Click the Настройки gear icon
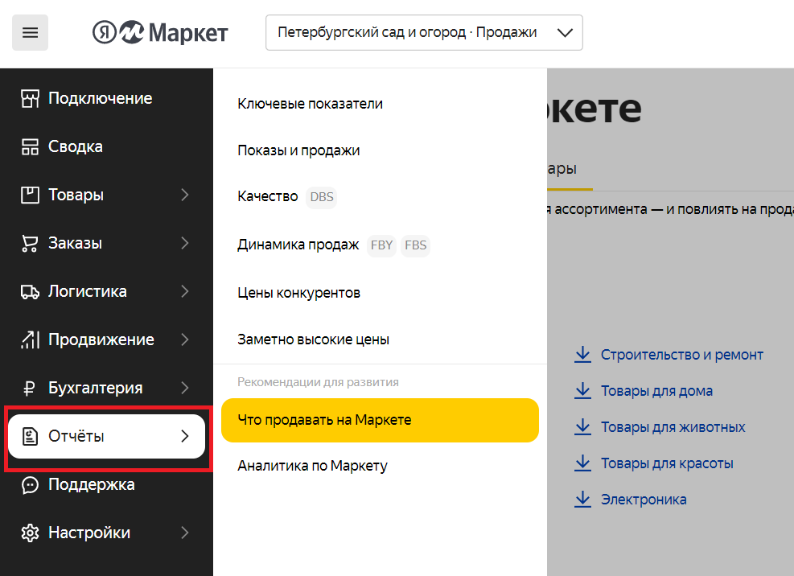This screenshot has height=576, width=794. pos(30,533)
